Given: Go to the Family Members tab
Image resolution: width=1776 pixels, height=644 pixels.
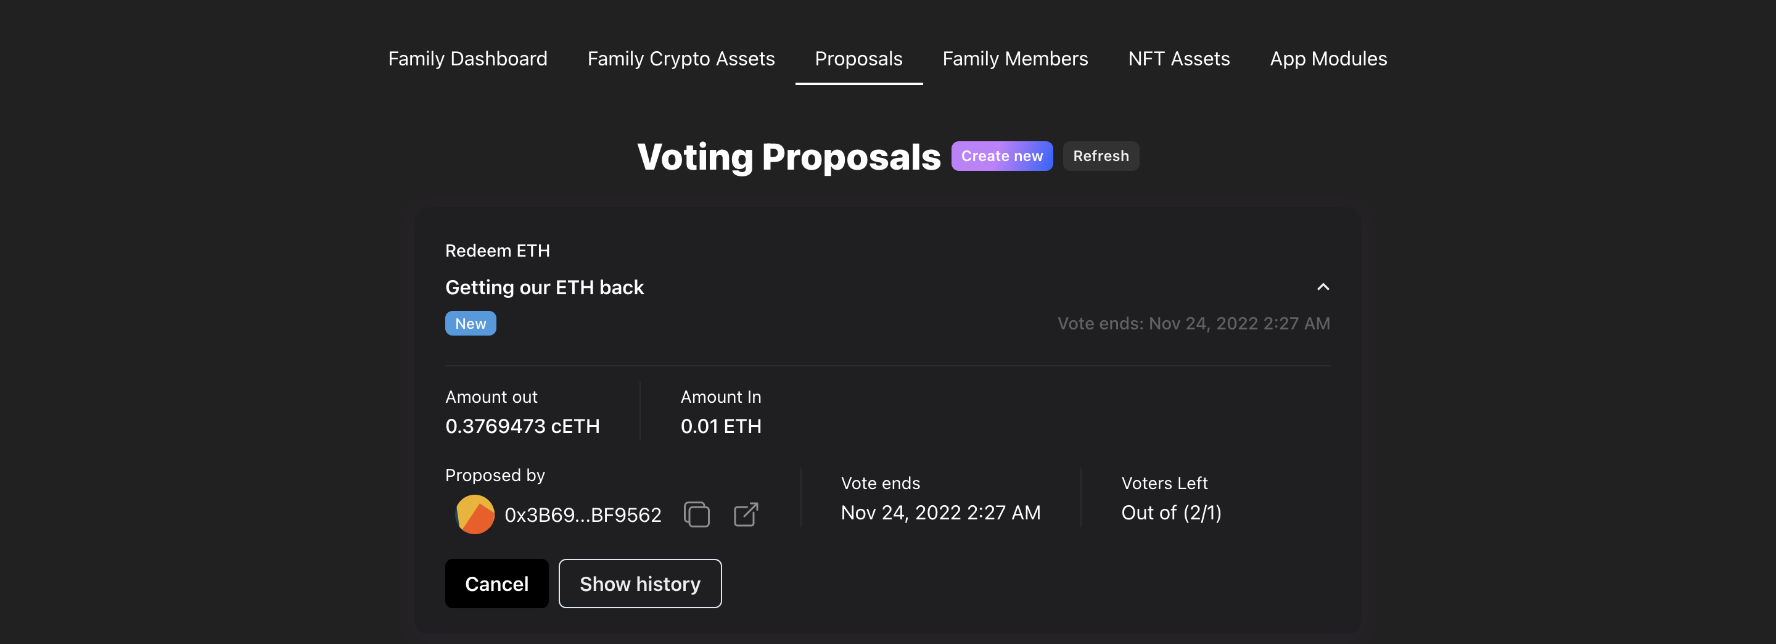Looking at the screenshot, I should pyautogui.click(x=1015, y=59).
